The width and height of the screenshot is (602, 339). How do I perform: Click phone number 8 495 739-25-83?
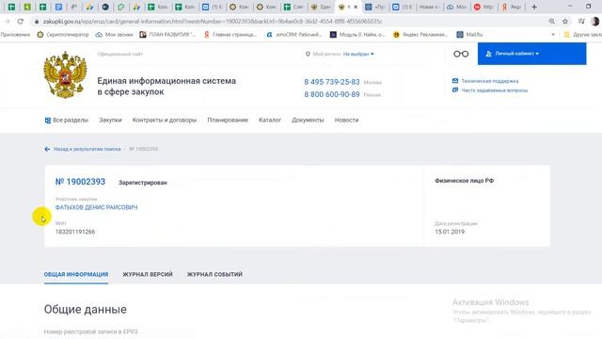point(332,82)
